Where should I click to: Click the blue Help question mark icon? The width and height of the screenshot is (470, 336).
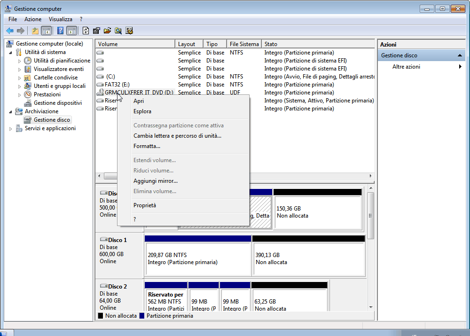point(60,31)
